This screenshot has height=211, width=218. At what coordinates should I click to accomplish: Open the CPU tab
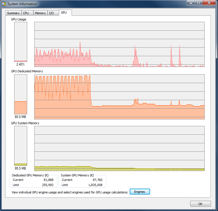click(x=26, y=13)
